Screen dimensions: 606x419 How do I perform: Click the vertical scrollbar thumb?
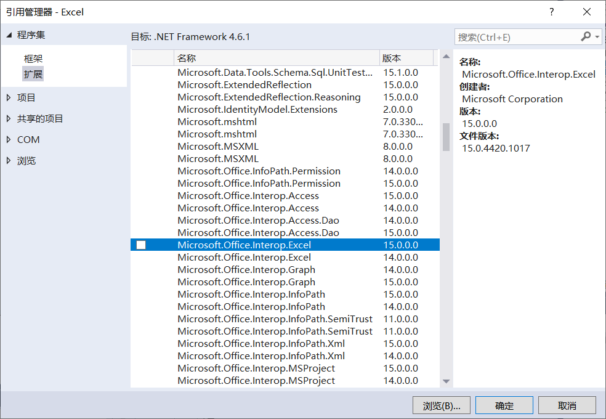click(x=446, y=137)
